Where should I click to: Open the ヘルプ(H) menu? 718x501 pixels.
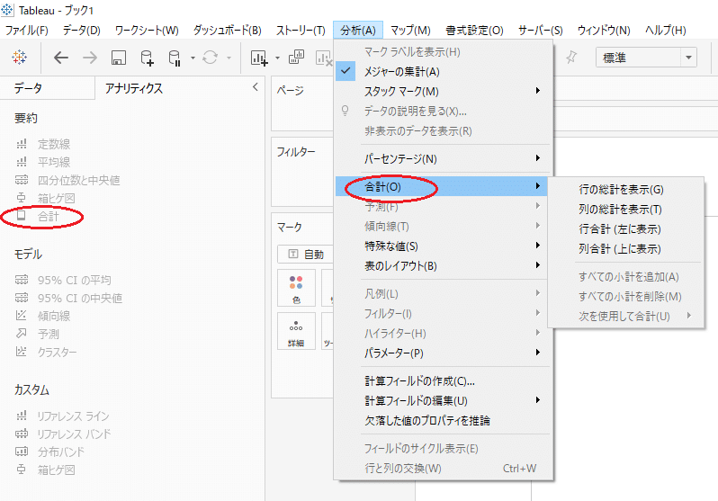coord(665,31)
